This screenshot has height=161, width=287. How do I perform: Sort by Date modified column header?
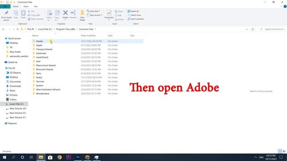click(88, 36)
